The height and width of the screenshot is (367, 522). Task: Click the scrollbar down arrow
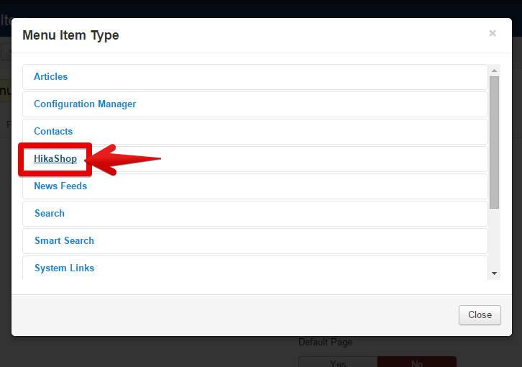click(495, 273)
